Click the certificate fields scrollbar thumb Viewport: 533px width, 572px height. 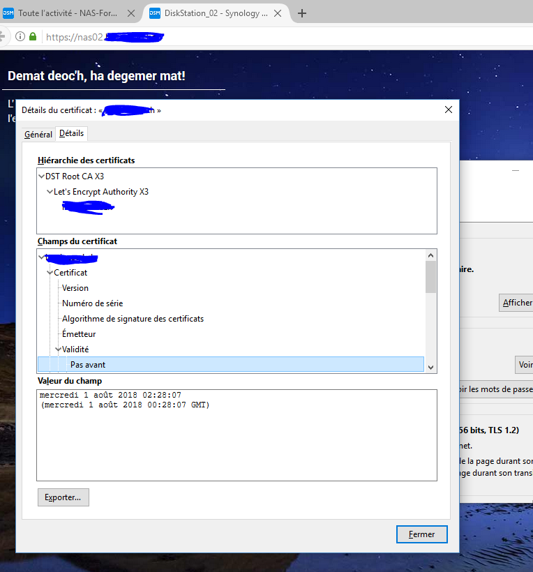tap(431, 277)
